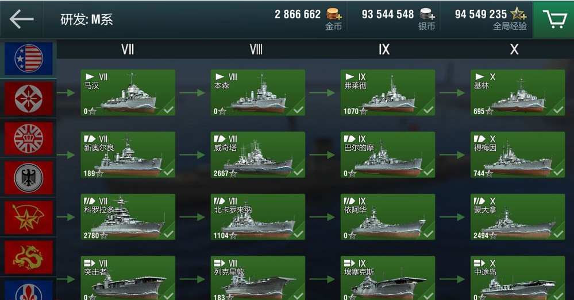Viewport: 574px width, 300px height.
Task: Select the British crown nation flag
Action: click(x=29, y=138)
